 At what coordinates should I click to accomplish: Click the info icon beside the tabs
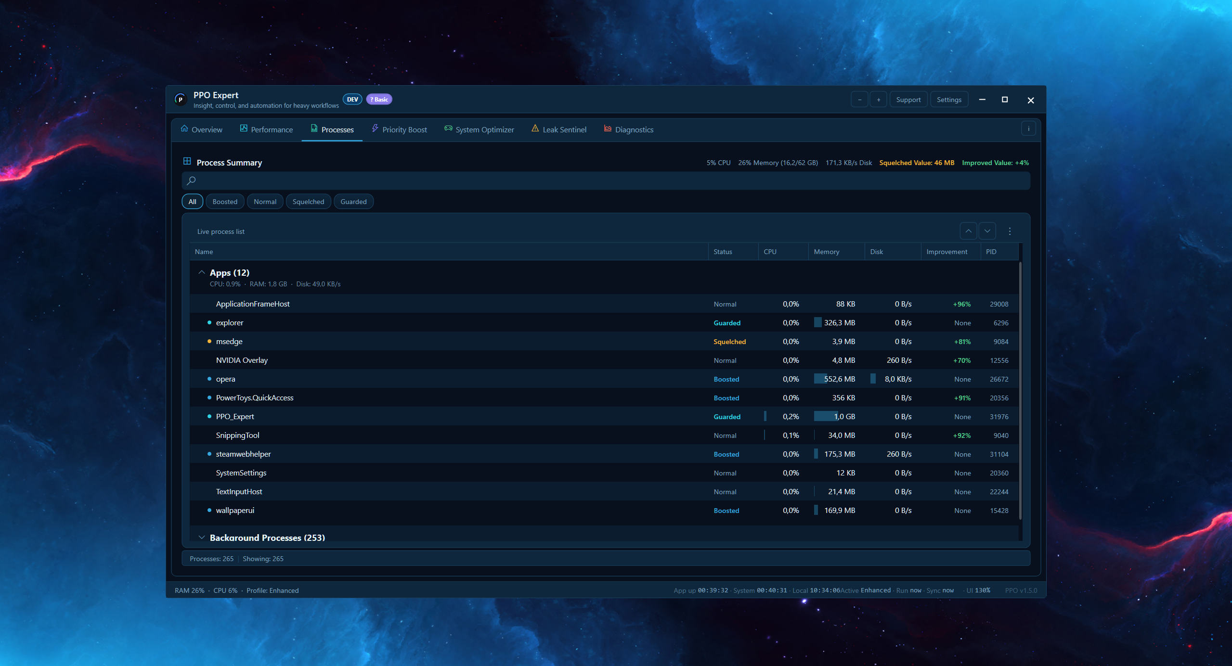[1028, 128]
